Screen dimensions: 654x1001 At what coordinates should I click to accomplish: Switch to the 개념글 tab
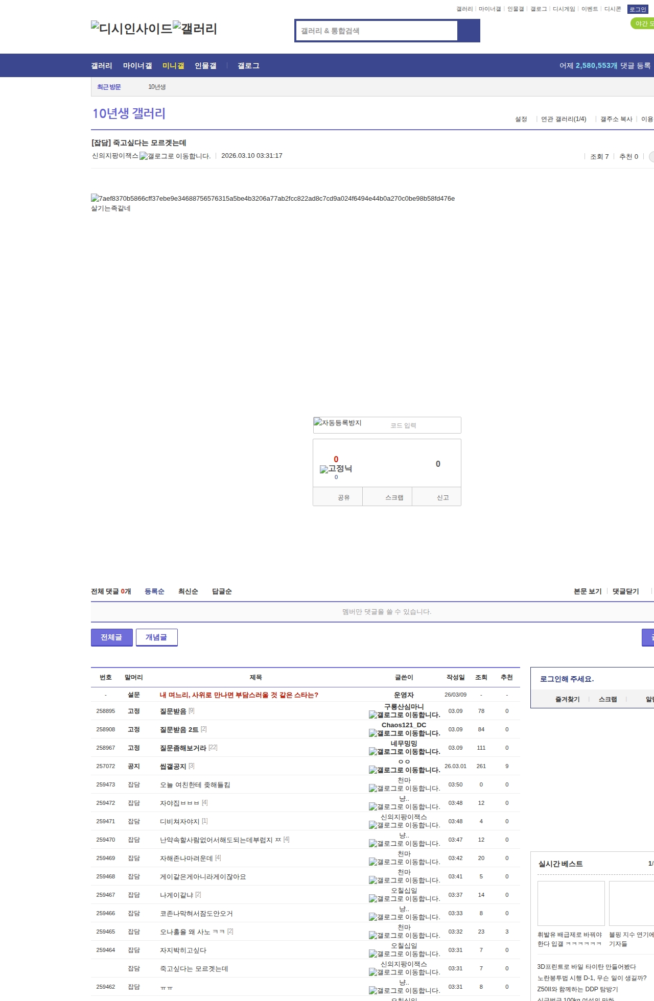tap(156, 637)
